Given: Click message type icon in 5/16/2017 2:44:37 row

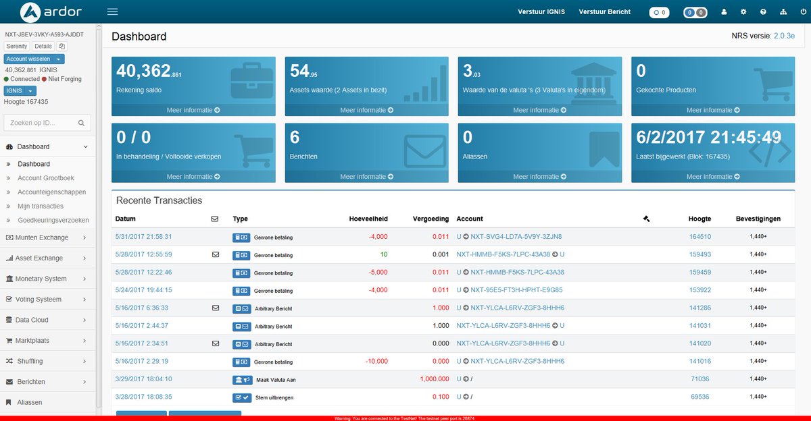Looking at the screenshot, I should (x=241, y=326).
